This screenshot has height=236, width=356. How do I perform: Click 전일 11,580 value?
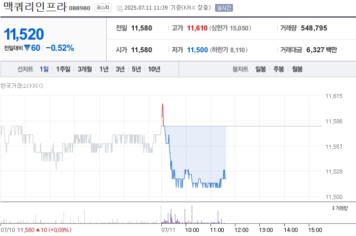[141, 28]
